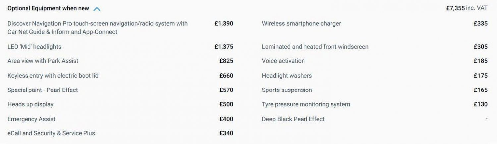Select Area view with Park Assist

tap(43, 61)
